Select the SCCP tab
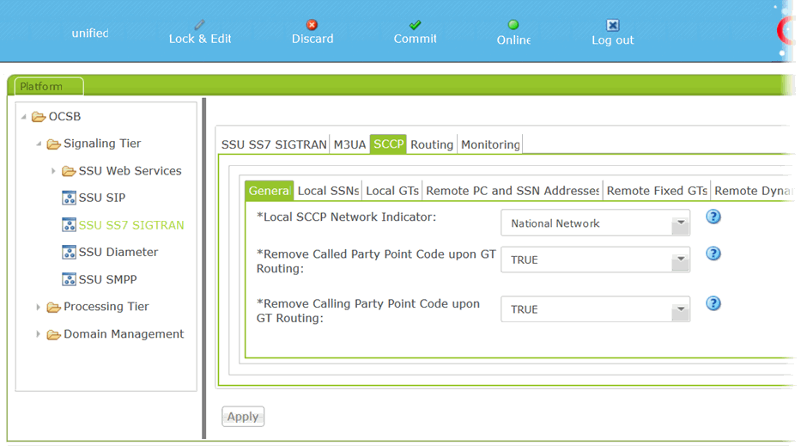This screenshot has width=801, height=446. click(388, 144)
